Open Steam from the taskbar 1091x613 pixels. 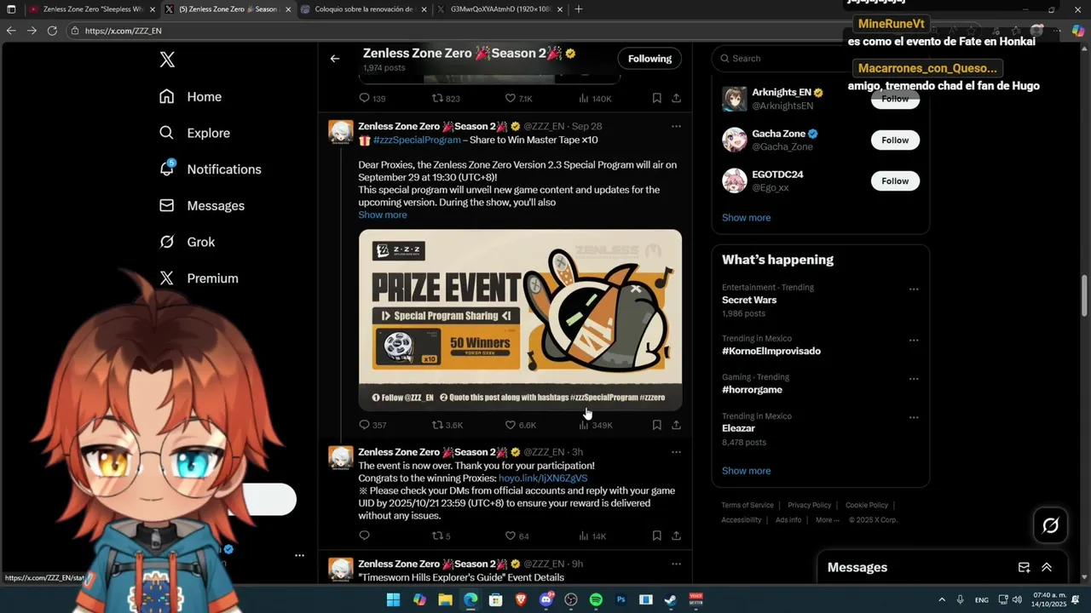(671, 600)
